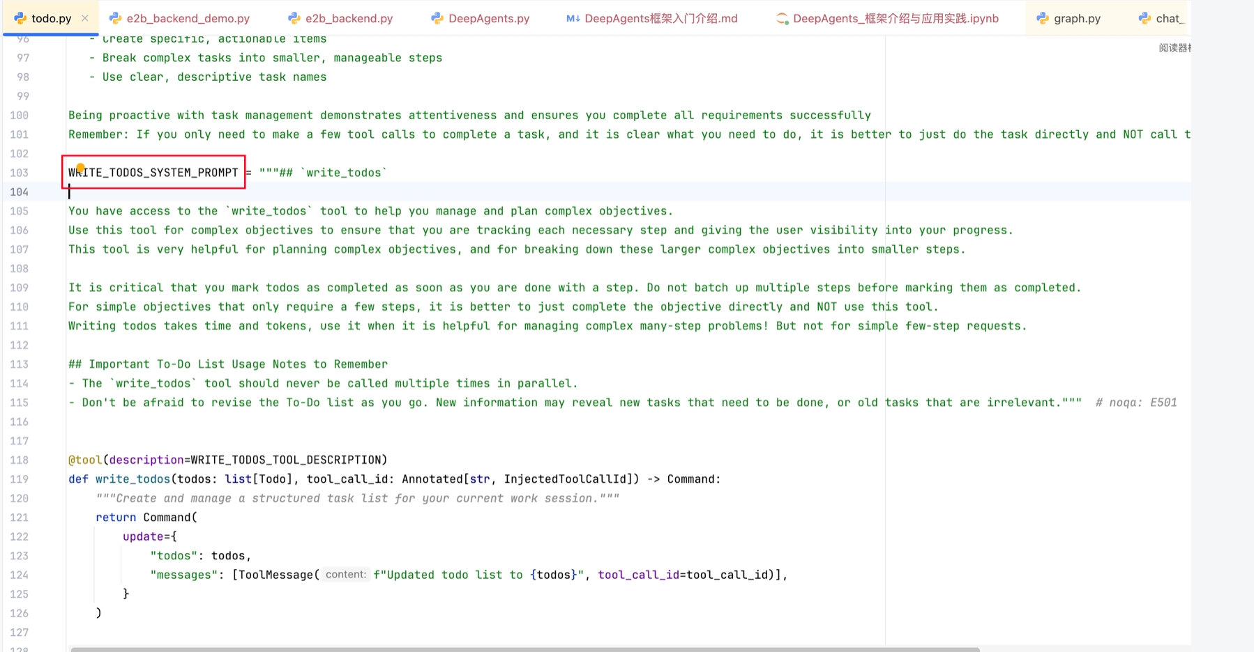Click the 'content:' inlay hint on line 124
The width and height of the screenshot is (1254, 652).
click(x=345, y=575)
